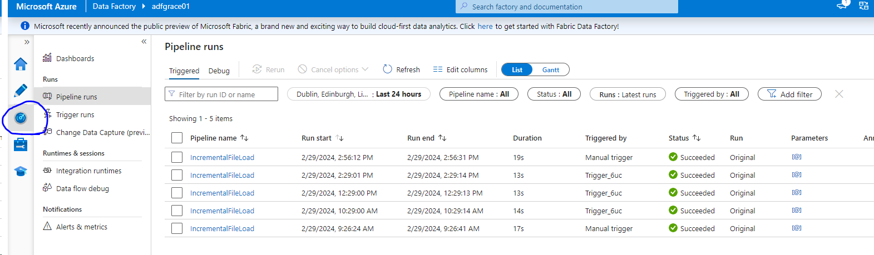Viewport: 874px width, 255px height.
Task: Collapse the Monitor side panel with double chevron
Action: click(x=144, y=42)
